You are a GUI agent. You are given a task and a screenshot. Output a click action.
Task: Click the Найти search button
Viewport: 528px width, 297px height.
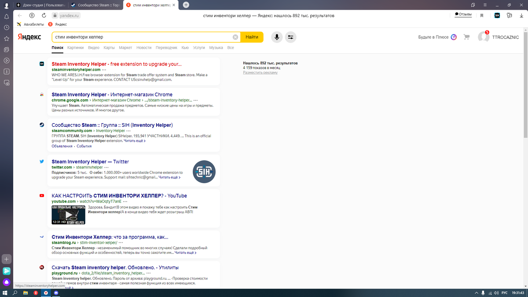252,37
